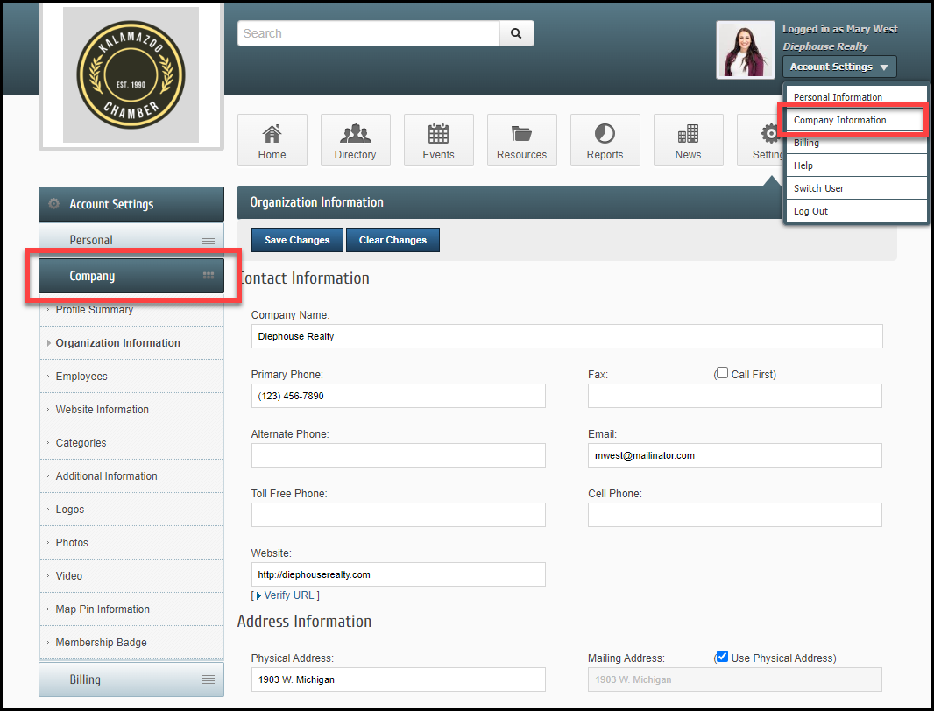934x711 pixels.
Task: Click the Kalamazoo Chamber logo
Action: (131, 74)
